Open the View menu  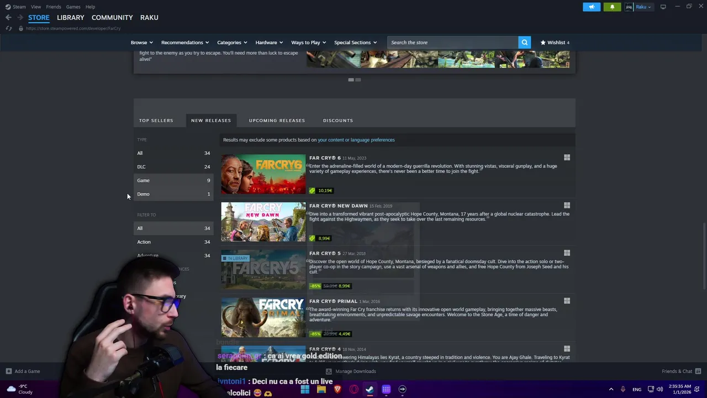tap(36, 7)
